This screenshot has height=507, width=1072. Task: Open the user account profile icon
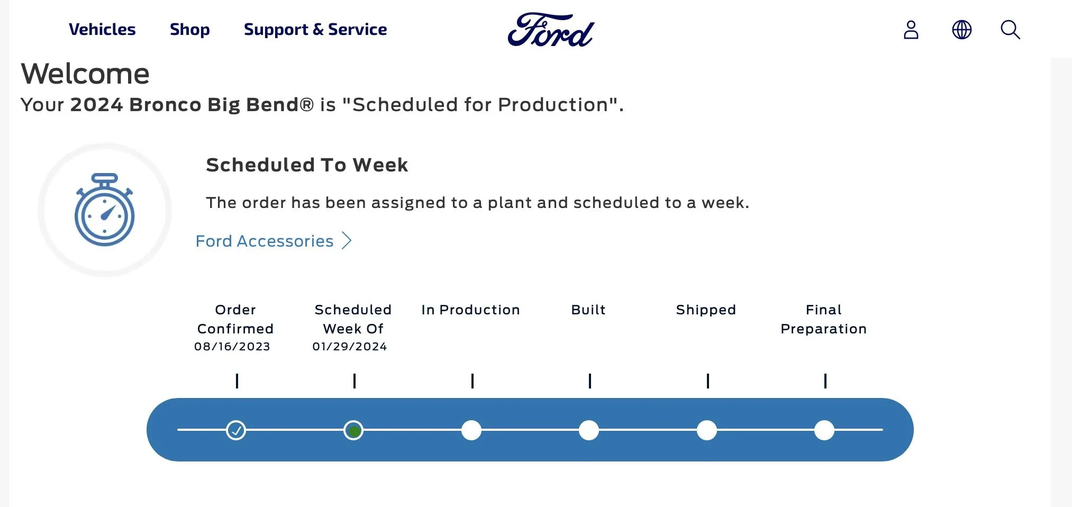point(911,30)
